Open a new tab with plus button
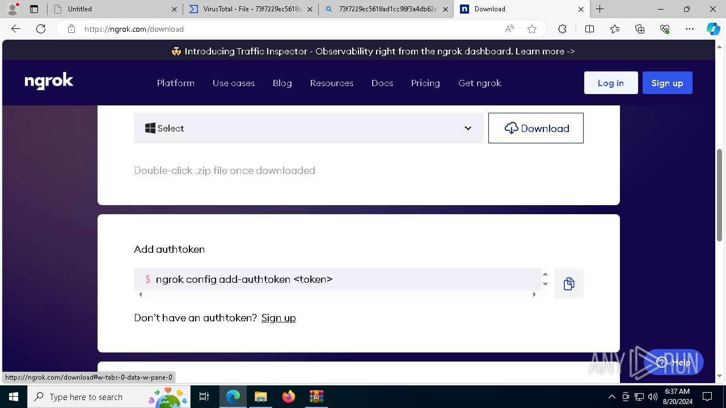The image size is (726, 408). point(600,9)
